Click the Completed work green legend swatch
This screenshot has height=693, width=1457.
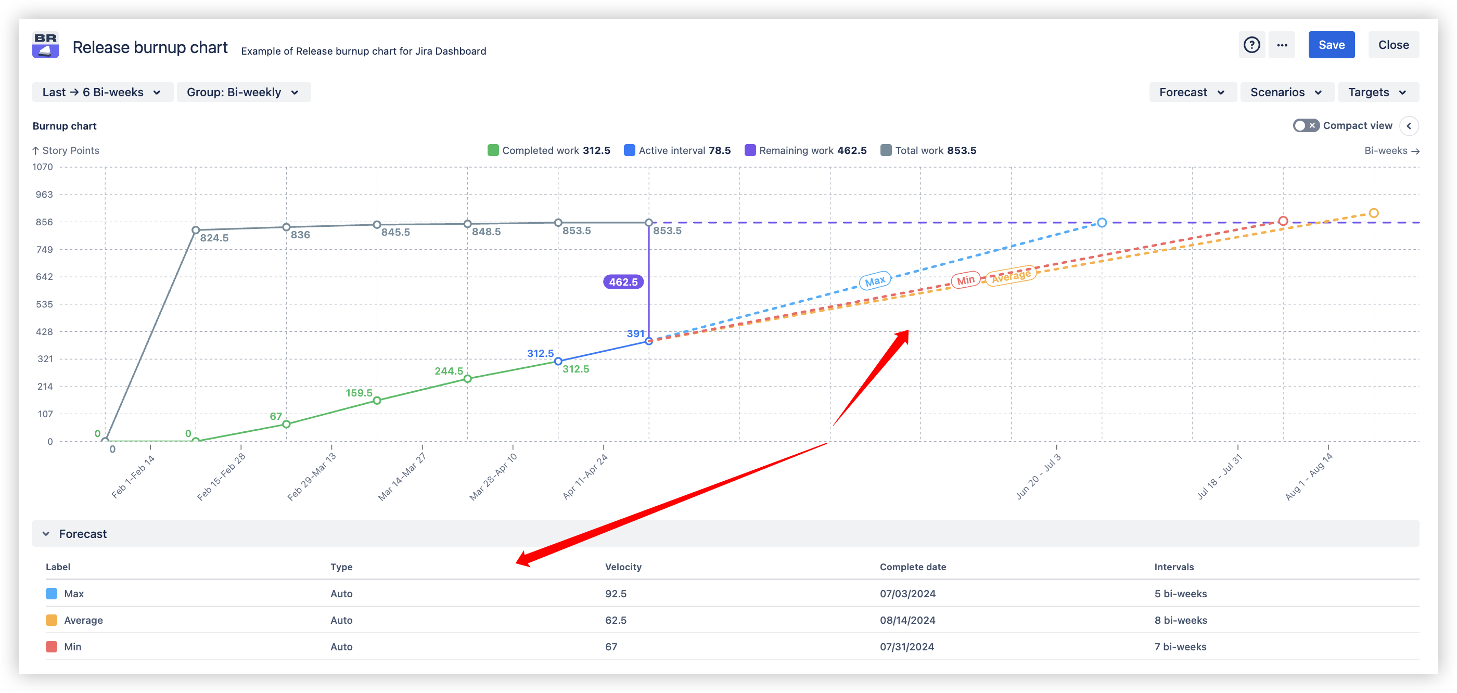click(x=493, y=150)
